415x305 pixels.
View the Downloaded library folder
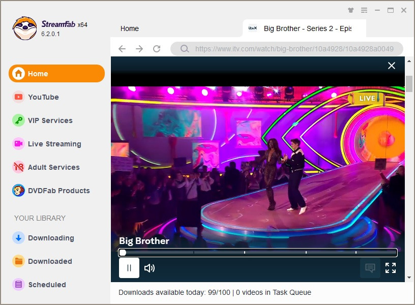point(42,261)
